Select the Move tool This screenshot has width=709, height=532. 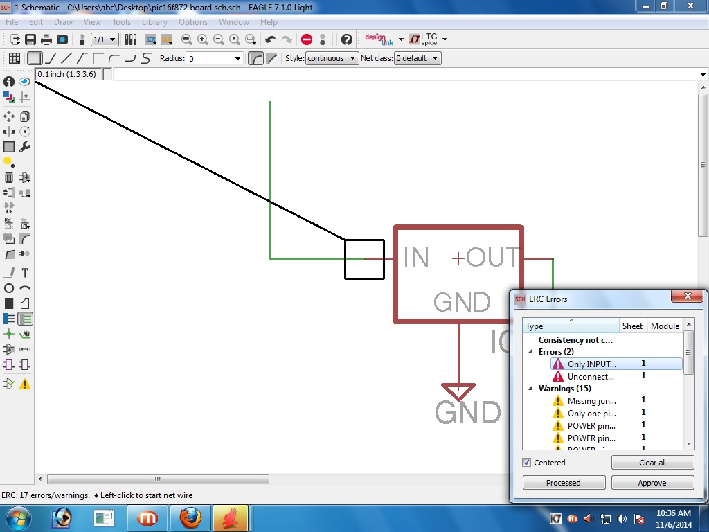coord(8,116)
